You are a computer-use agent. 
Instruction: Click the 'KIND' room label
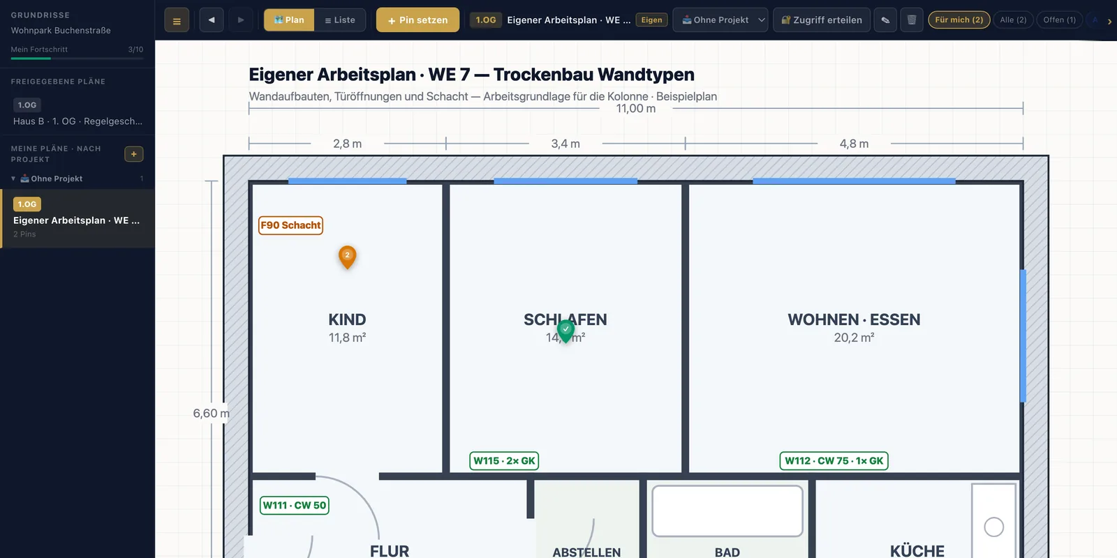click(347, 319)
